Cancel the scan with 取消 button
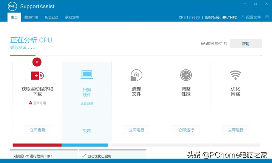 point(246,44)
